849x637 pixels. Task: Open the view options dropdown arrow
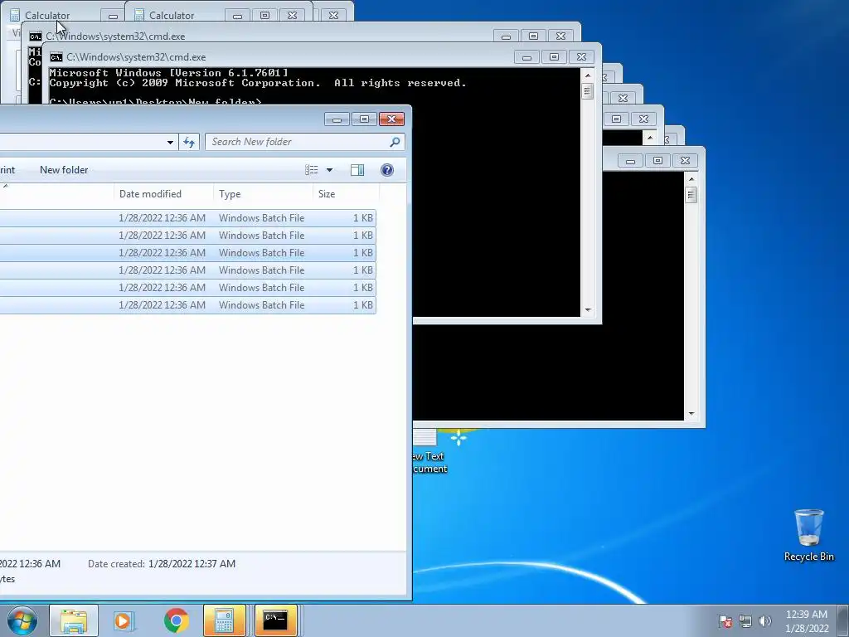[x=329, y=170]
